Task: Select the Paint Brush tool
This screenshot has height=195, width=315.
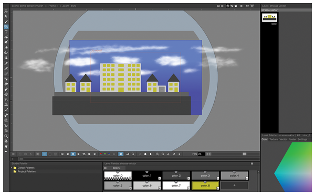Action: pyautogui.click(x=6, y=42)
